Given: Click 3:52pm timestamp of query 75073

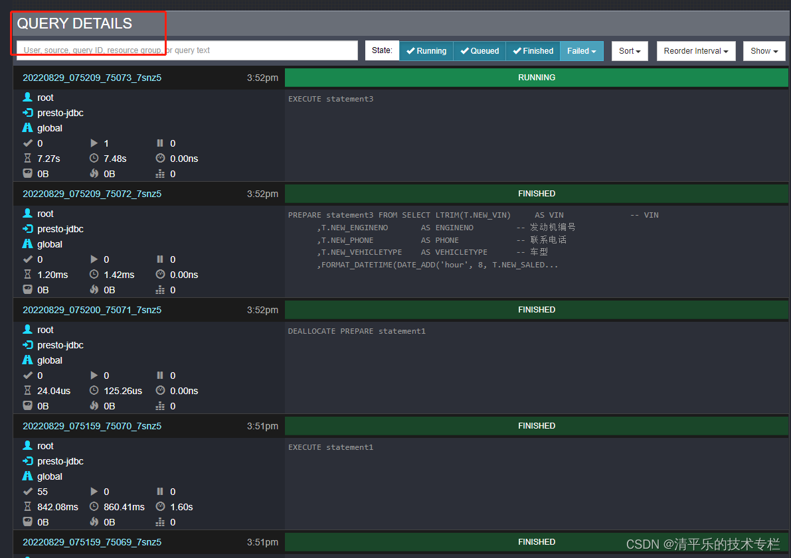Looking at the screenshot, I should pos(262,78).
